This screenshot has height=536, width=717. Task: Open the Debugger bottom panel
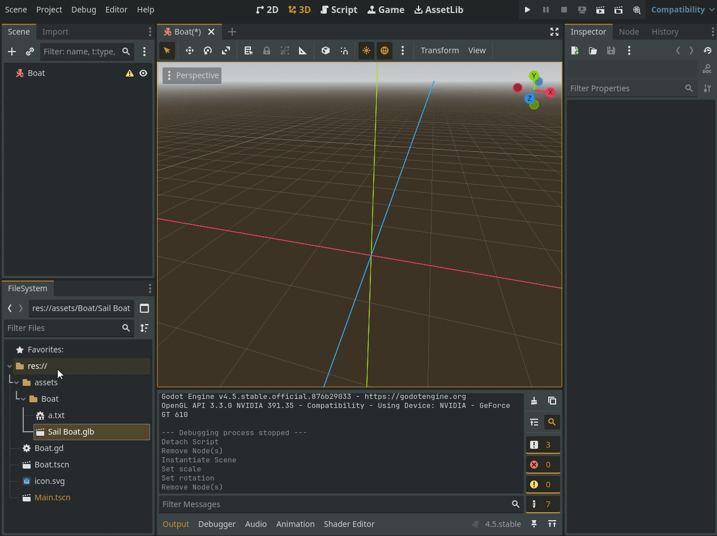pos(216,524)
